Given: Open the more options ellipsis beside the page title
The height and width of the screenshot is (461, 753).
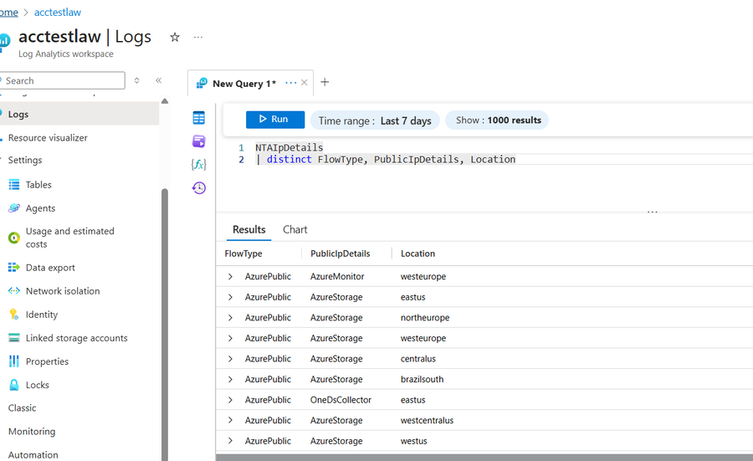Looking at the screenshot, I should (198, 37).
